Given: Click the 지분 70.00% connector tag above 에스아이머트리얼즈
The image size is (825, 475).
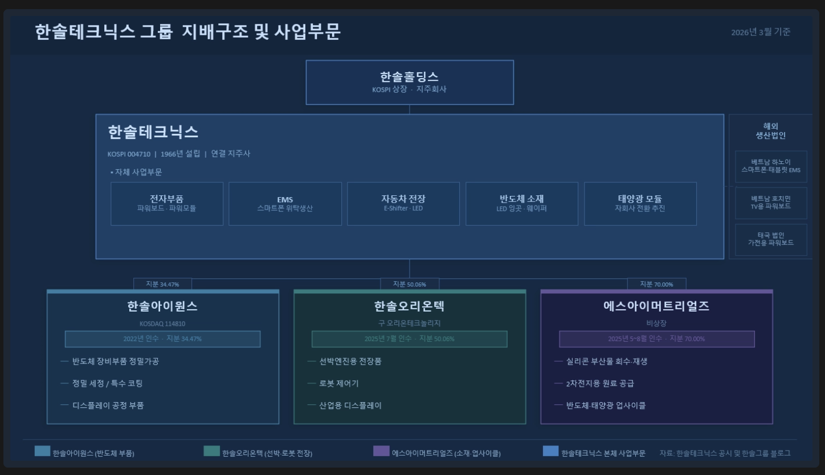Looking at the screenshot, I should tap(656, 284).
